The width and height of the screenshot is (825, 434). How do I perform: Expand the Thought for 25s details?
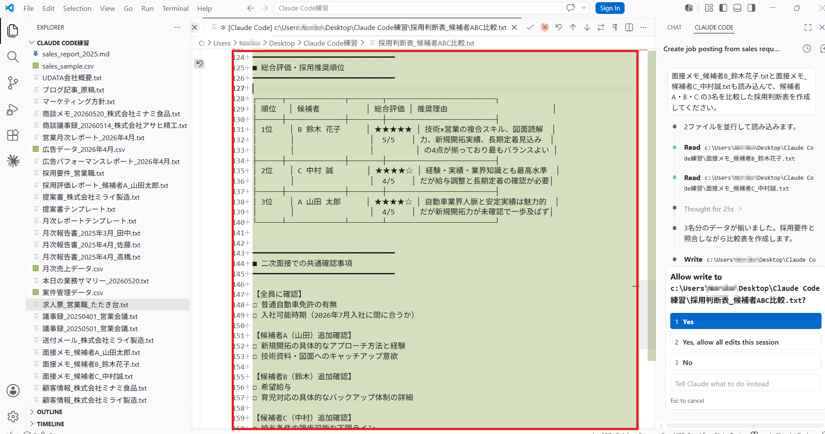[713, 209]
